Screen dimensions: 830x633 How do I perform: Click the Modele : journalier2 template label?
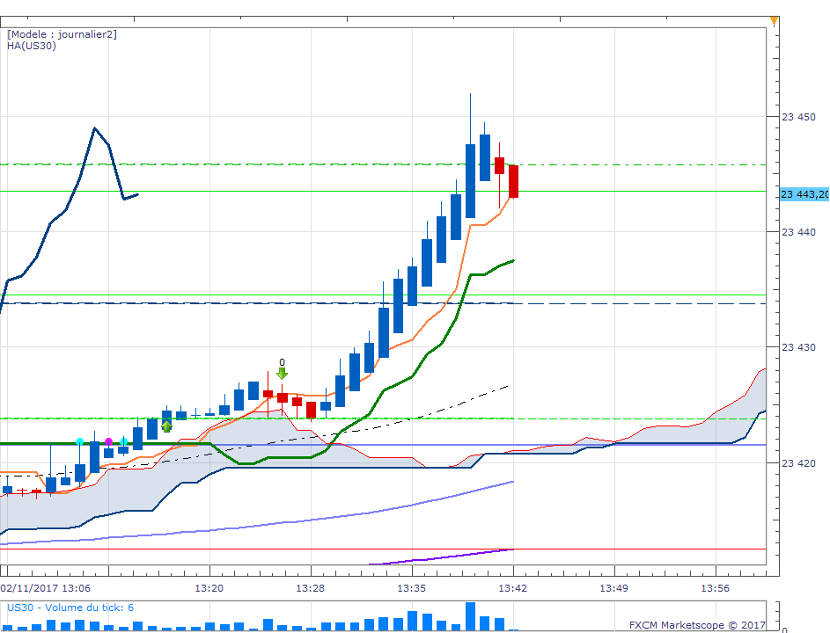[x=62, y=34]
